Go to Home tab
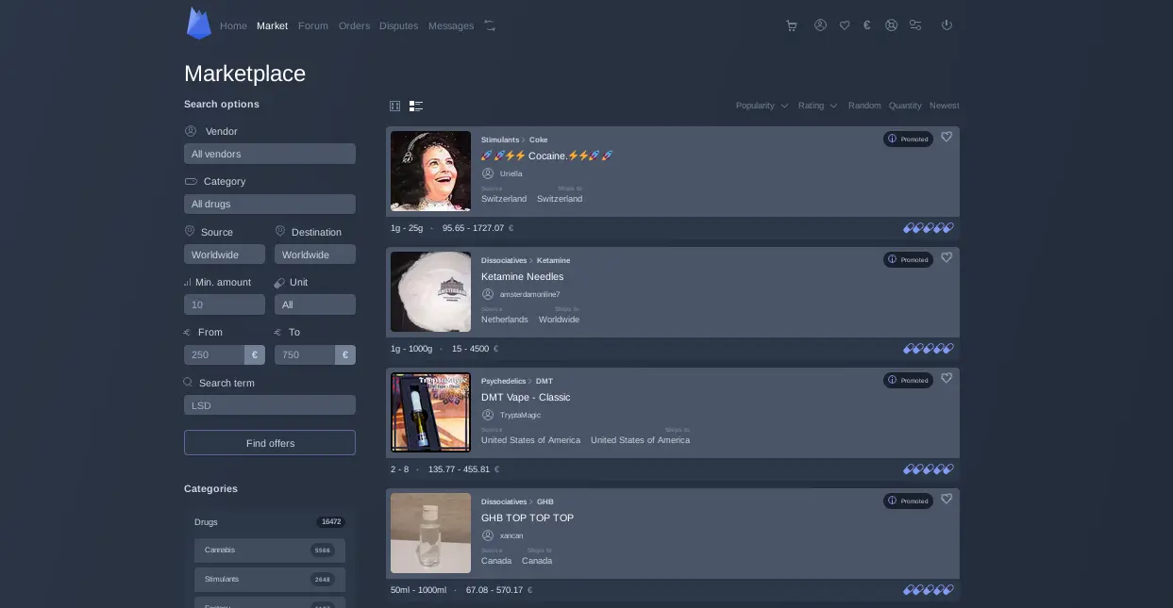The image size is (1173, 608). tap(233, 25)
